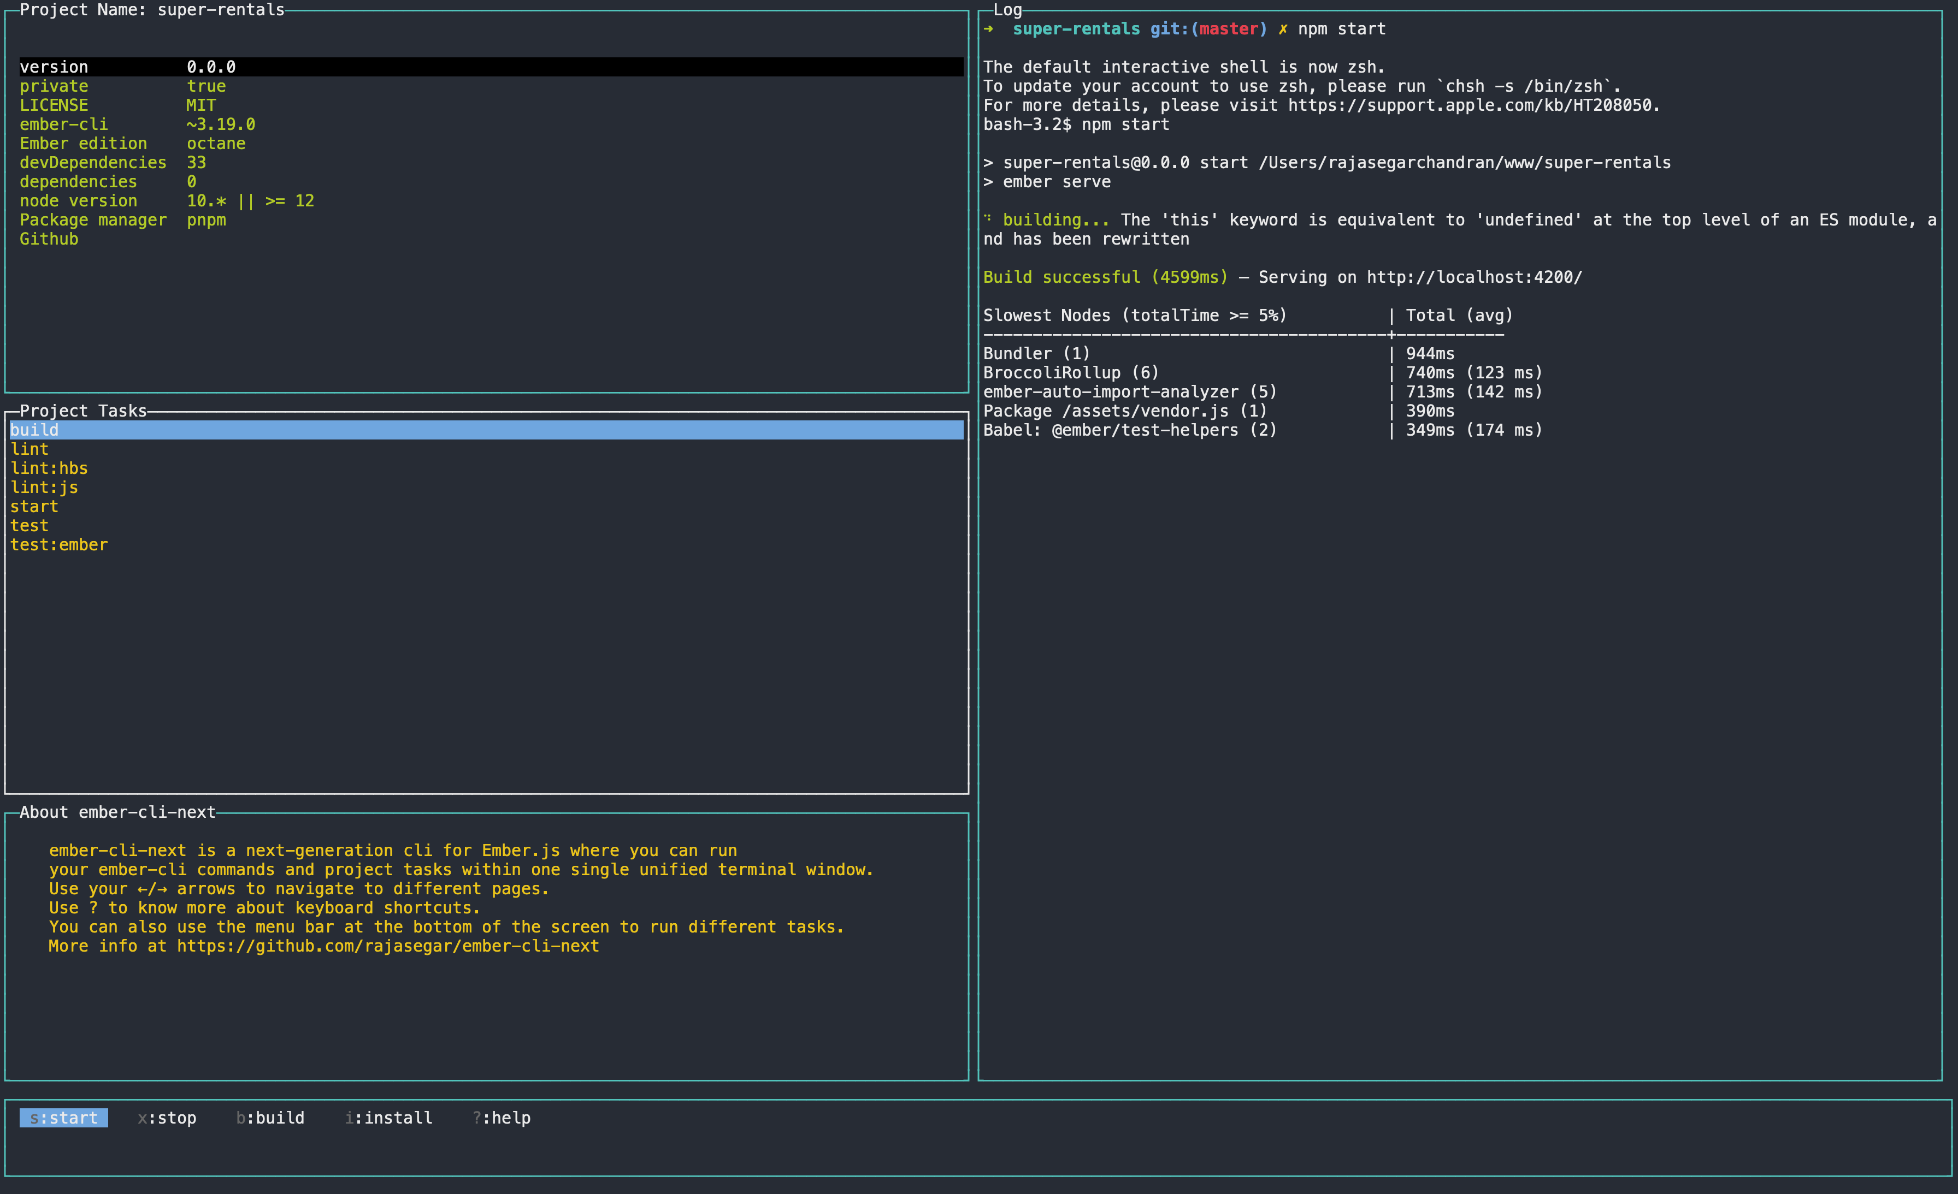The image size is (1958, 1194).
Task: Choose the lint:js task entry
Action: pyautogui.click(x=44, y=488)
